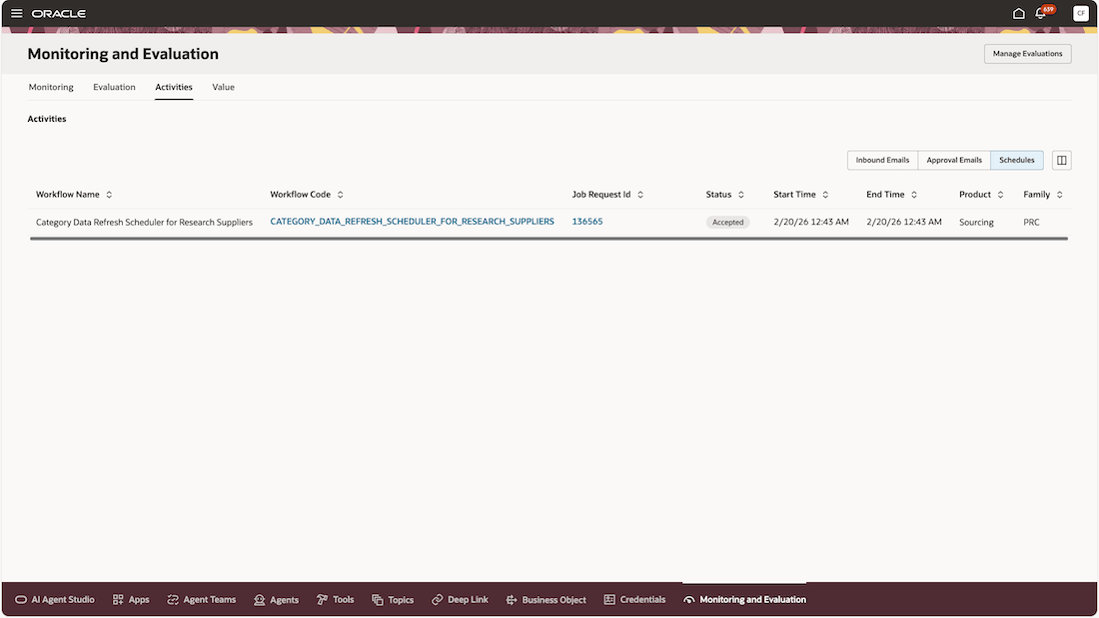Click the Sourcing product cell

(x=976, y=222)
